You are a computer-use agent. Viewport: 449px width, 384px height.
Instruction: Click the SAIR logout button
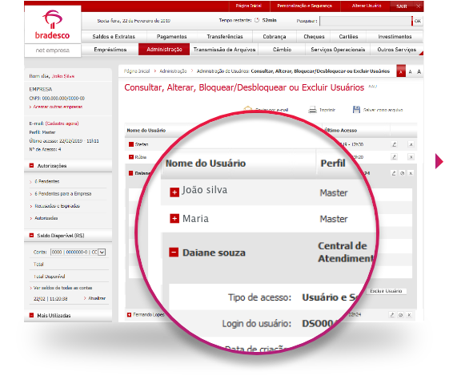(x=402, y=6)
